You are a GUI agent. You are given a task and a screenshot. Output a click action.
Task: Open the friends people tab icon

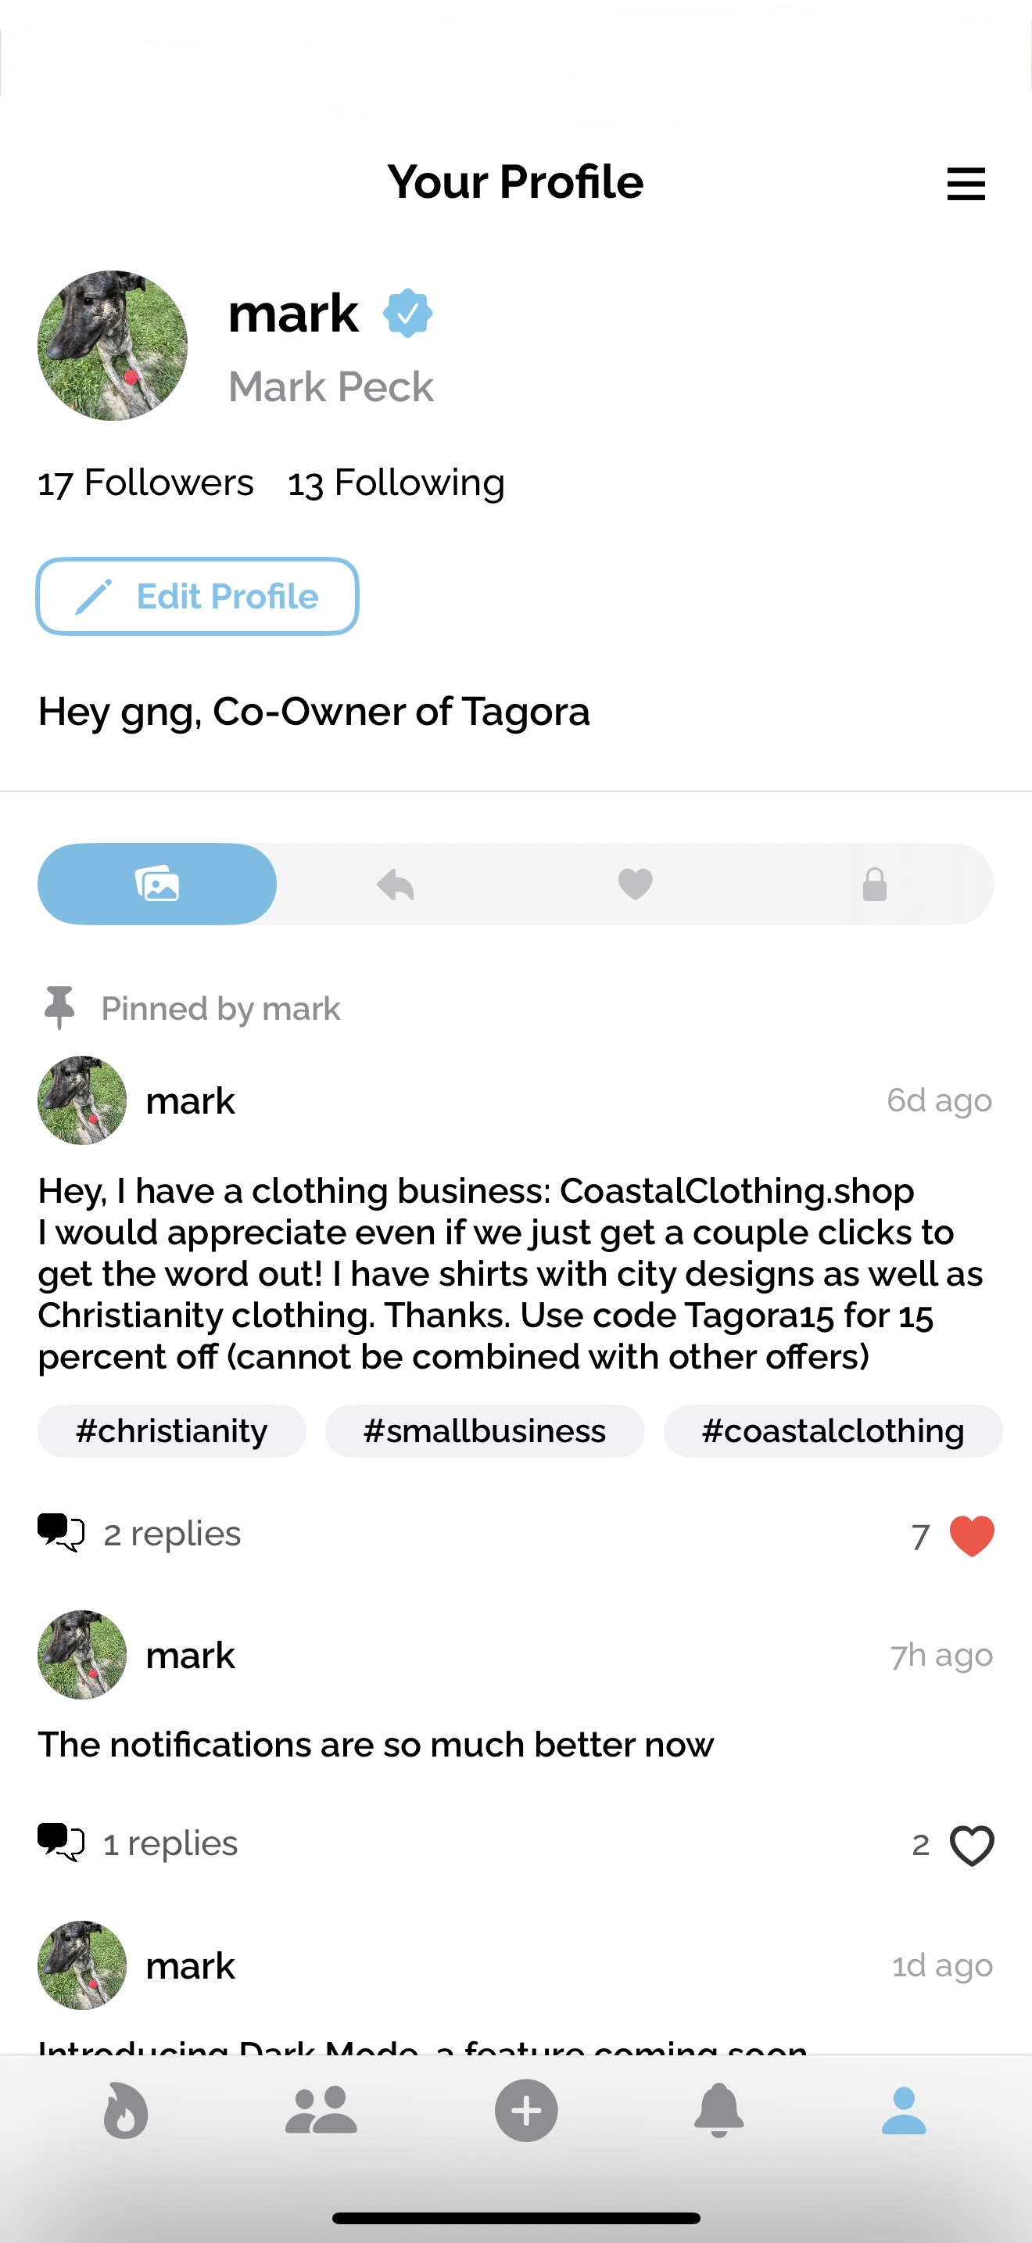coord(321,2111)
